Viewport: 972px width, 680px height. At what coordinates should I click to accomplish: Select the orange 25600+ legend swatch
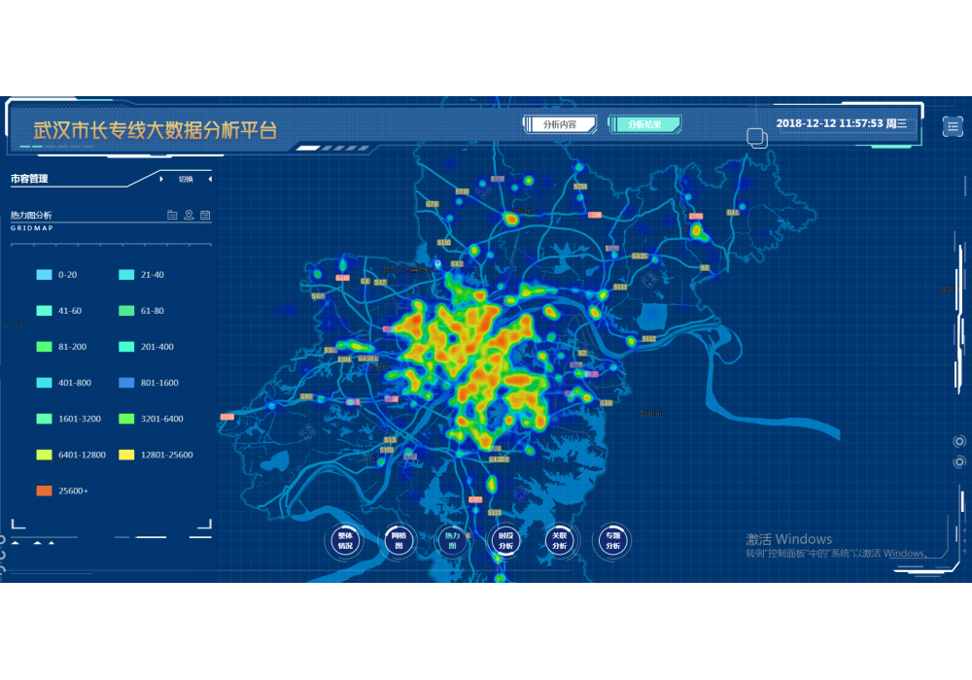coord(44,491)
